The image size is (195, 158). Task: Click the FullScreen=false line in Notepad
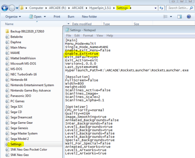pyautogui.click(x=82, y=80)
